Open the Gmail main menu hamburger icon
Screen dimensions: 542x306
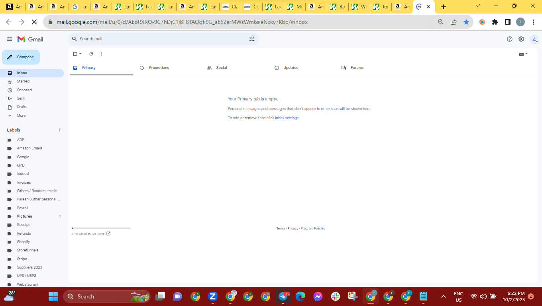click(10, 39)
